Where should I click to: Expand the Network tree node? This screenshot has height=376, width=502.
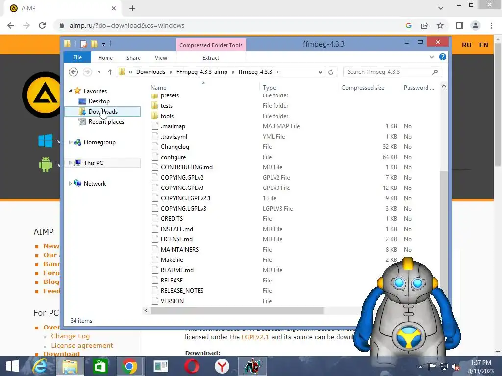(x=70, y=183)
